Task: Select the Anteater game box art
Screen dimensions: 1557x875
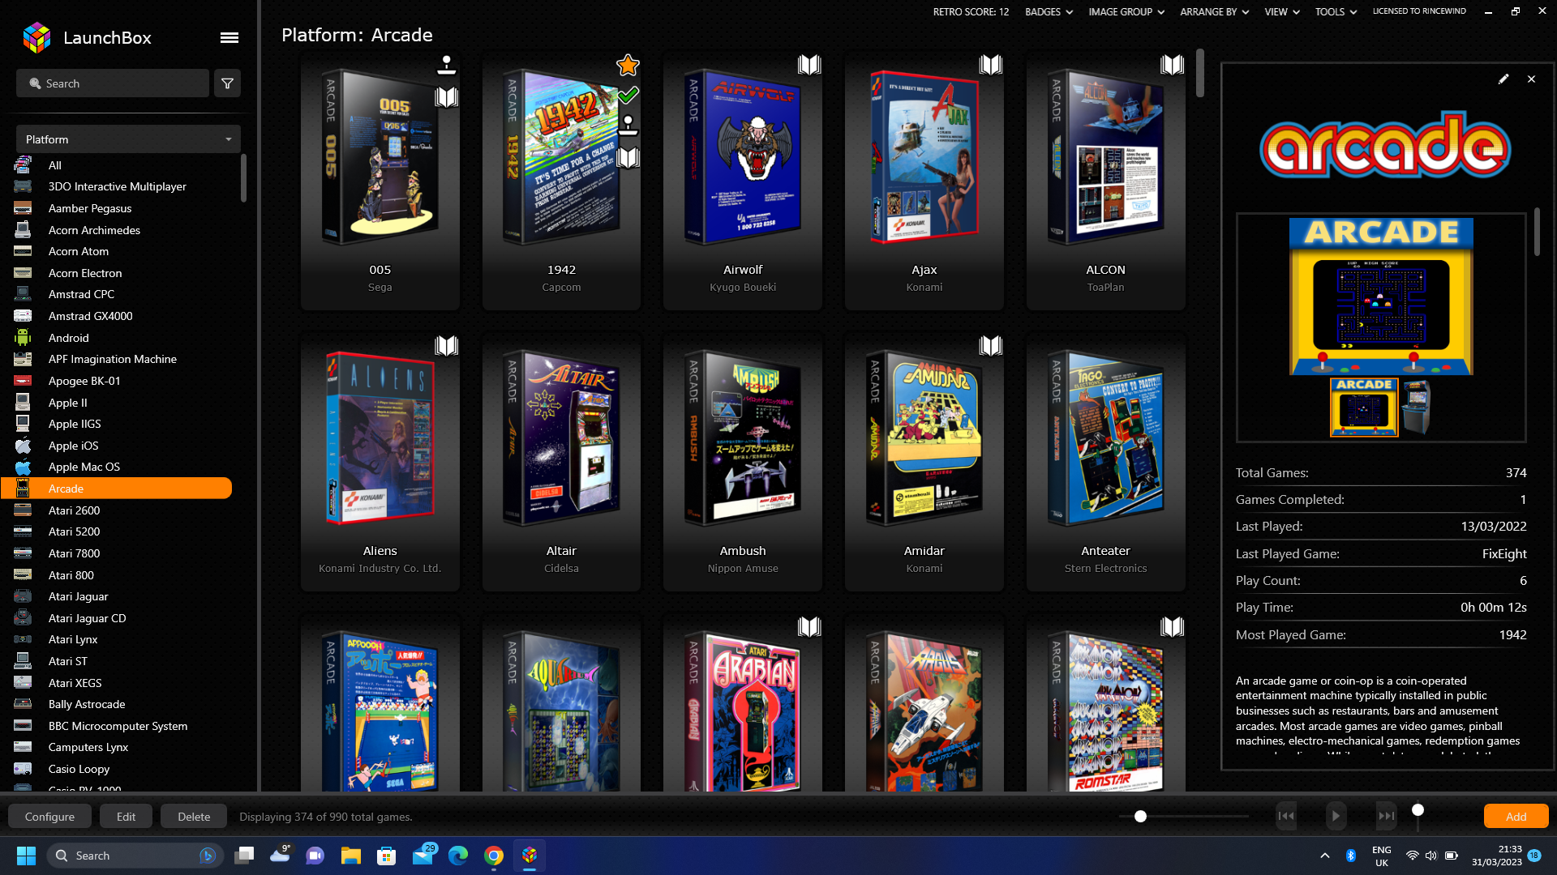Action: [x=1105, y=438]
